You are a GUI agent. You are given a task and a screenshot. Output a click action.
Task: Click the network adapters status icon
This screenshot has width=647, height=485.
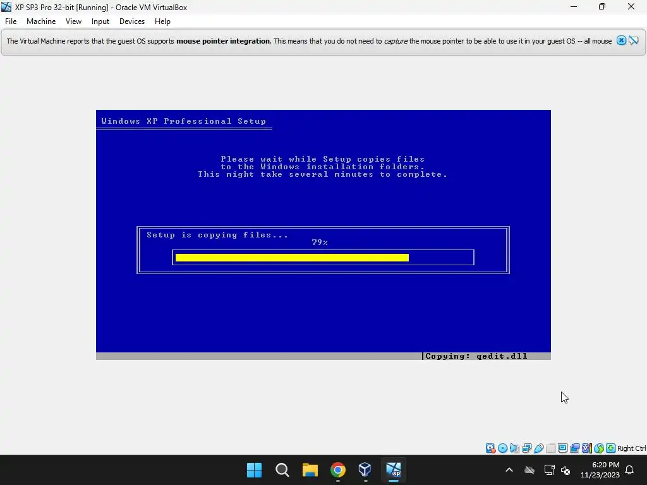tap(526, 448)
